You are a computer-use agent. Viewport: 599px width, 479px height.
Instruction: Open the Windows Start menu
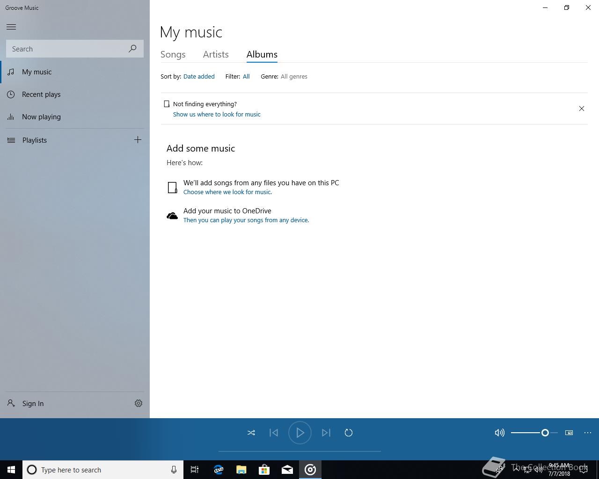coord(11,470)
